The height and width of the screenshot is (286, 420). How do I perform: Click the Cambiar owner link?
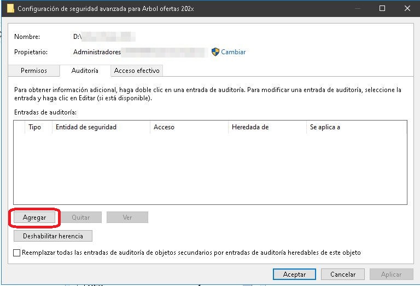click(233, 52)
